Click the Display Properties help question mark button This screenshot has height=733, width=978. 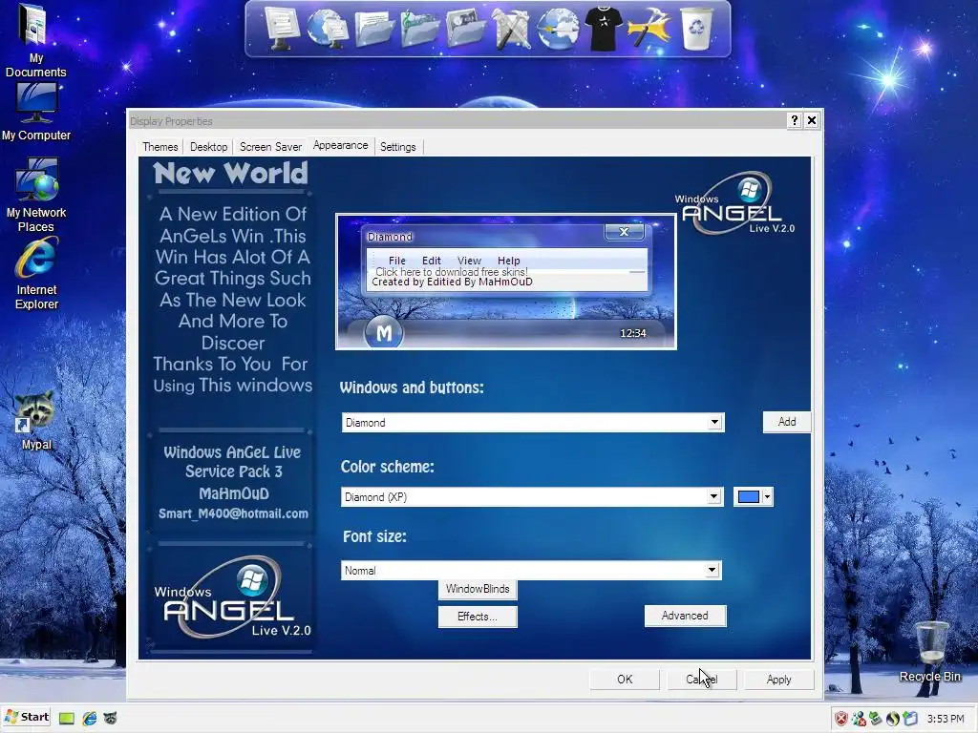click(x=794, y=120)
